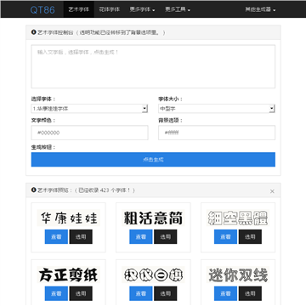306x306 pixels.
Task: Click the QT86 site logo
Action: tap(42, 10)
